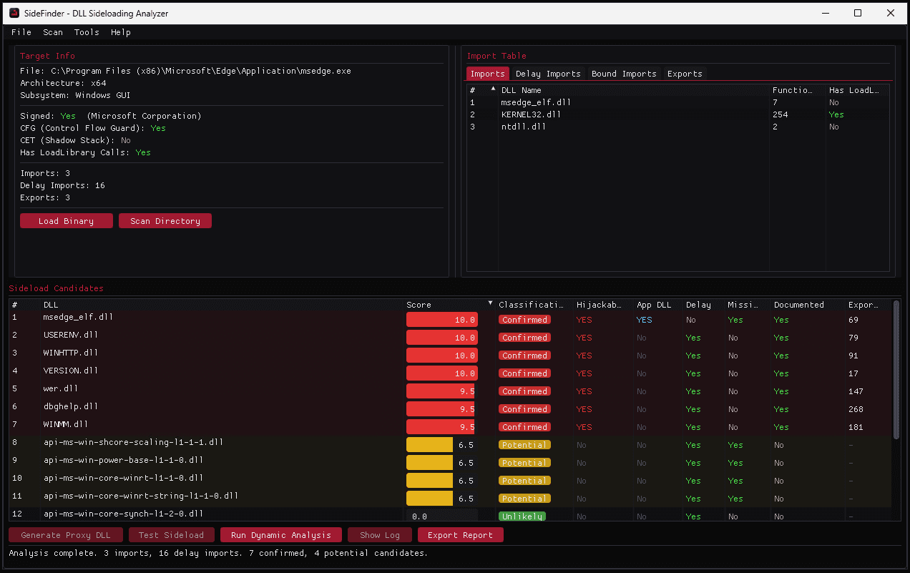Click Generate Proxy DLL button
Image resolution: width=910 pixels, height=573 pixels.
tap(66, 535)
